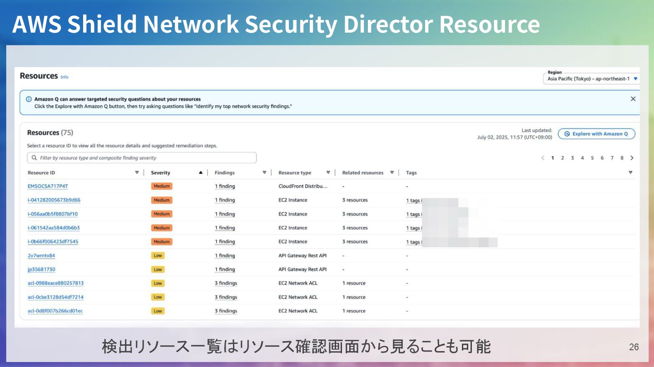Screen dimensions: 654x367
Task: Click 3 findings for acl-0d8f007b266cd01ec row
Action: (226, 311)
